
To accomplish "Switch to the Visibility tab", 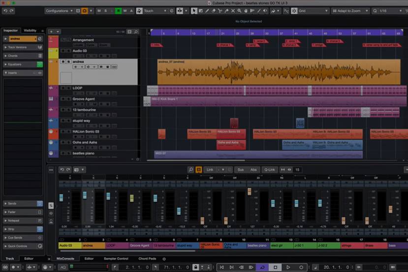I will [x=30, y=31].
